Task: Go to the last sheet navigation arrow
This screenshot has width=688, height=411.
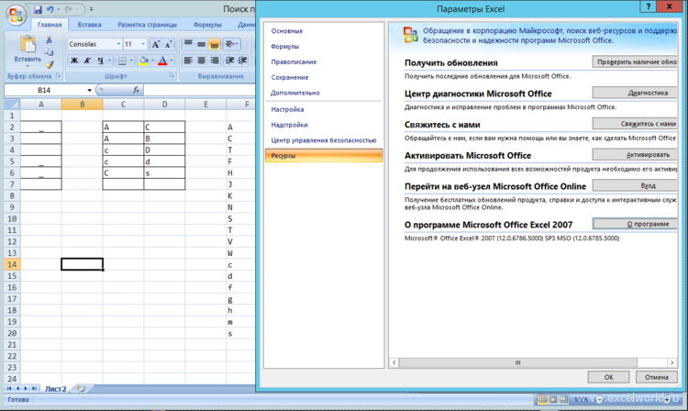Action: (34, 389)
